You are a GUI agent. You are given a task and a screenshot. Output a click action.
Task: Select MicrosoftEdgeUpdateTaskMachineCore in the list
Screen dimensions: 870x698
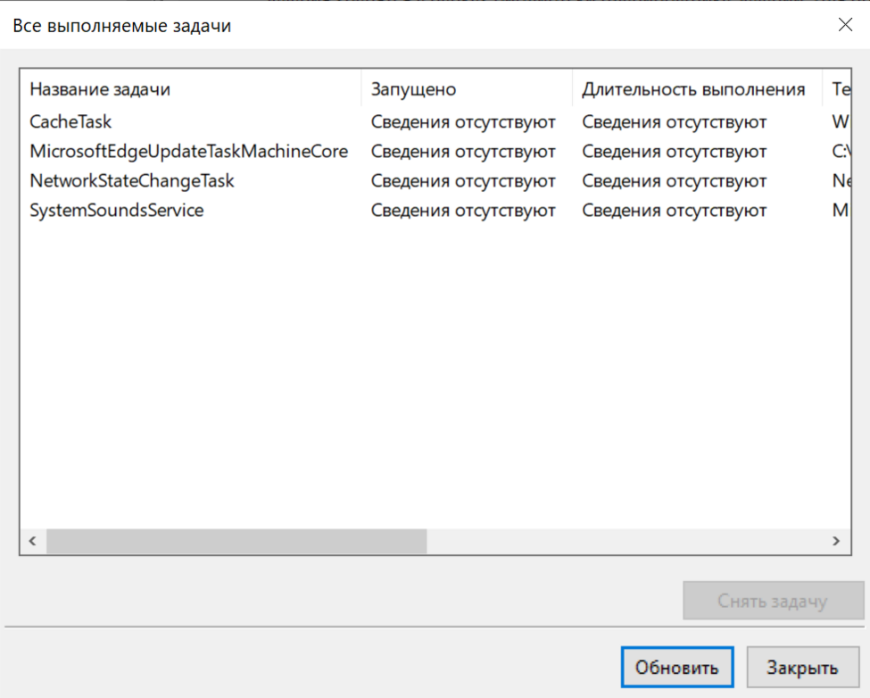188,151
